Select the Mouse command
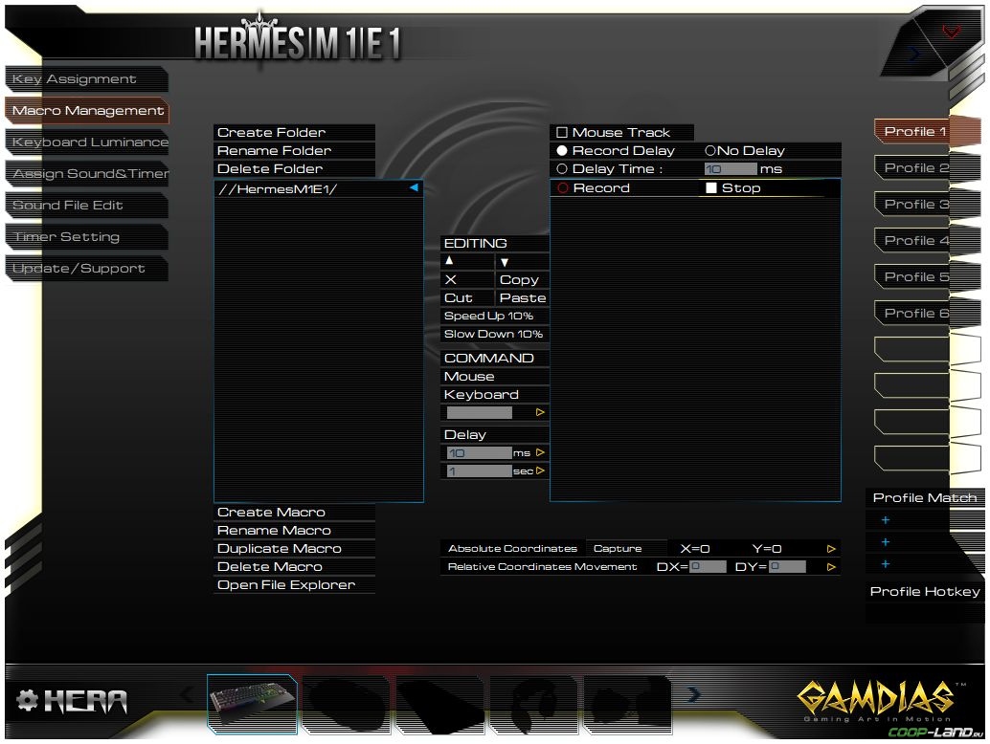The image size is (990, 744). 495,377
